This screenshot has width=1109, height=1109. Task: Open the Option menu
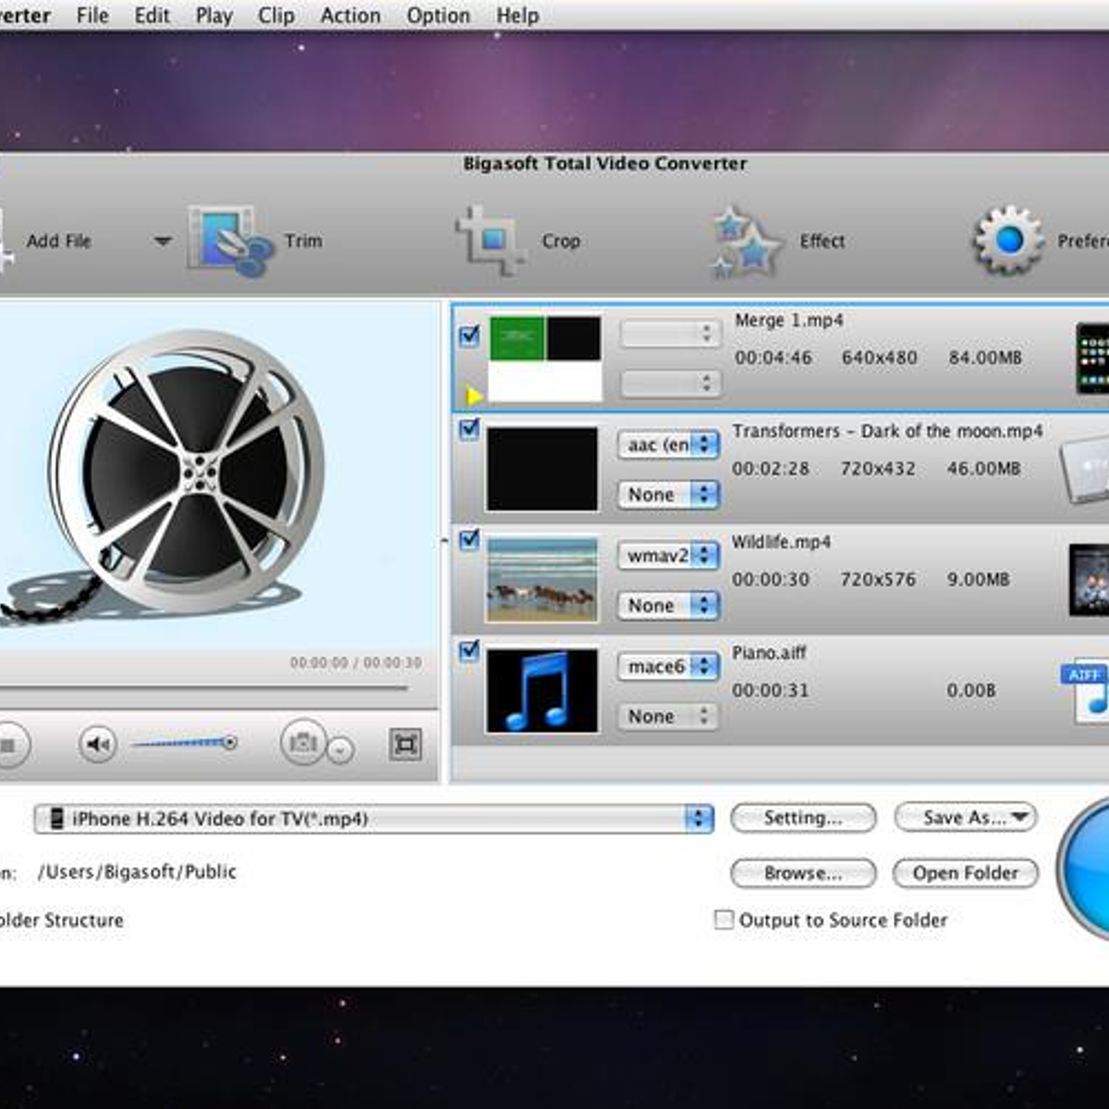(x=438, y=16)
